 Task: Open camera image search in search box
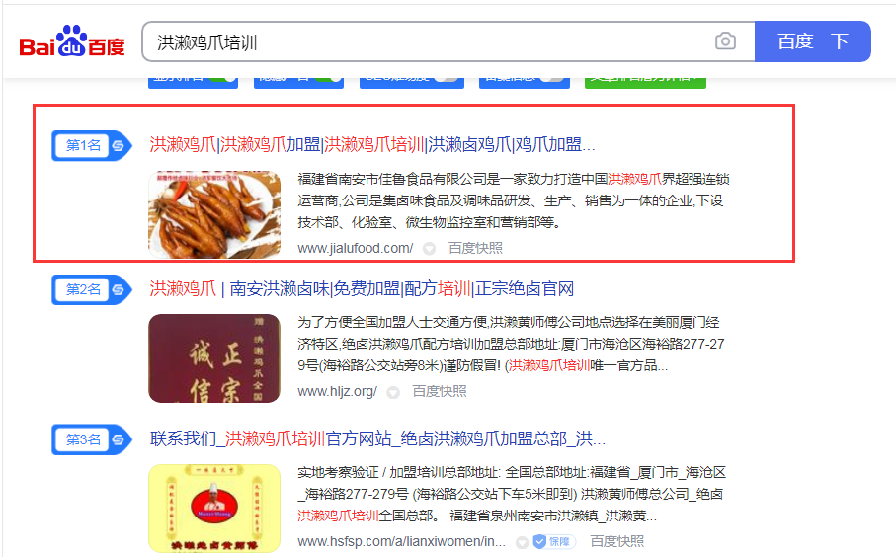[x=725, y=41]
